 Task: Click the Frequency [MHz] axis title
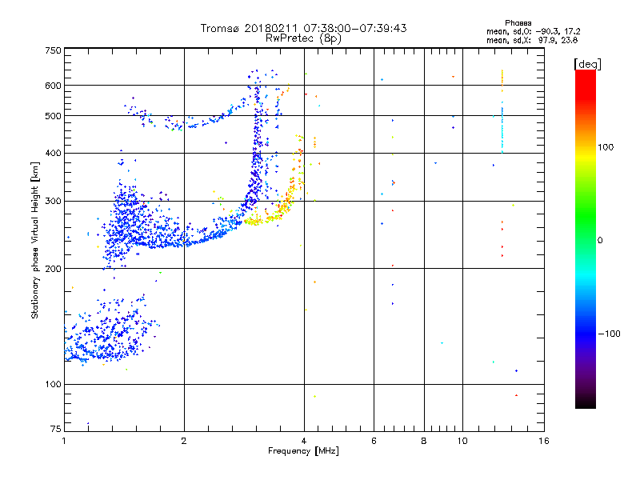point(303,451)
